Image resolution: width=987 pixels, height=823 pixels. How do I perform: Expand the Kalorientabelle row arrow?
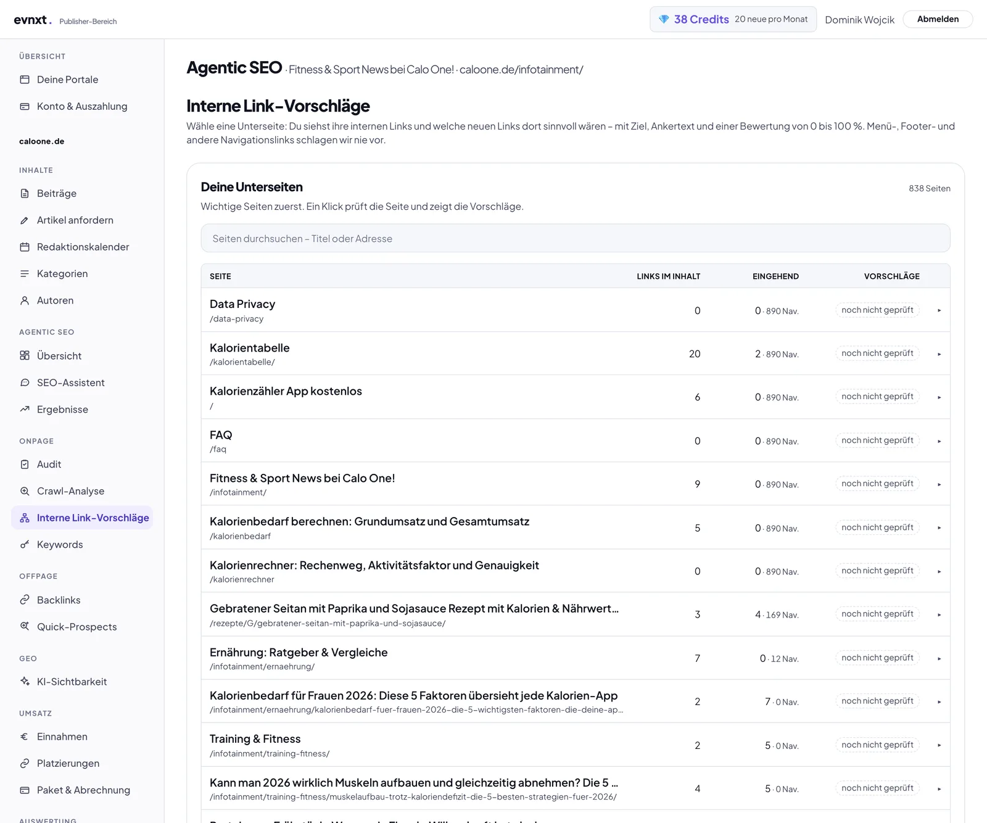pyautogui.click(x=939, y=354)
